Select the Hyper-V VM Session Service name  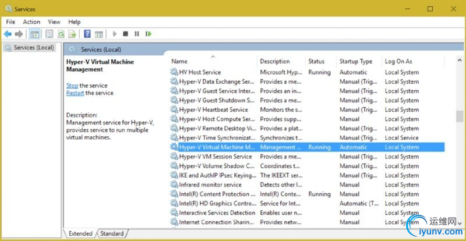(x=216, y=157)
